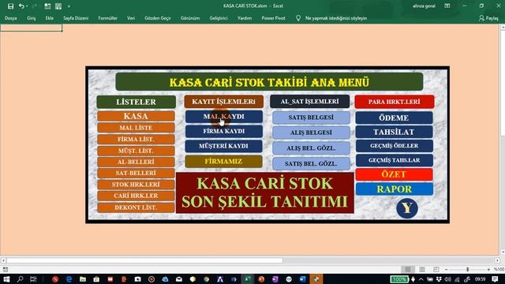Open the MAL KAYDI form button
Image resolution: width=505 pixels, height=284 pixels.
[224, 117]
